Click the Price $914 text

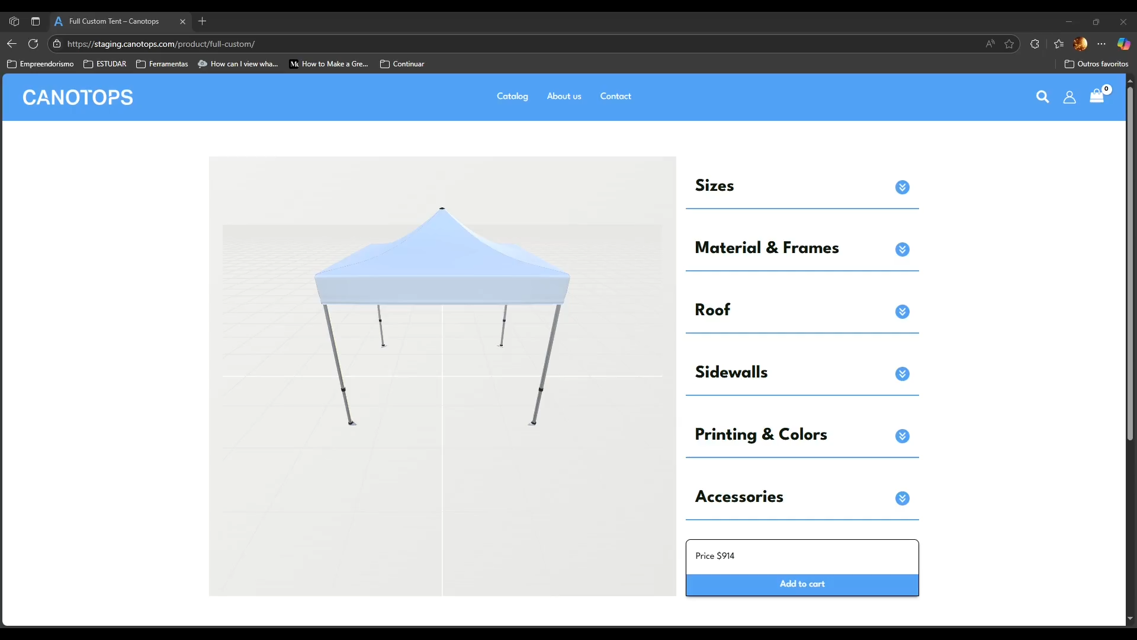715,556
